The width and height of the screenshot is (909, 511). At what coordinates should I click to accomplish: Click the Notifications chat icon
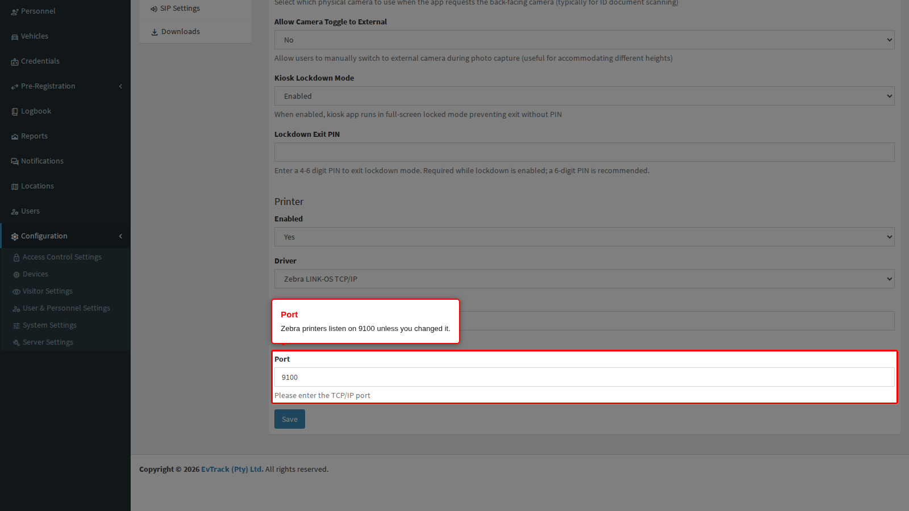15,162
